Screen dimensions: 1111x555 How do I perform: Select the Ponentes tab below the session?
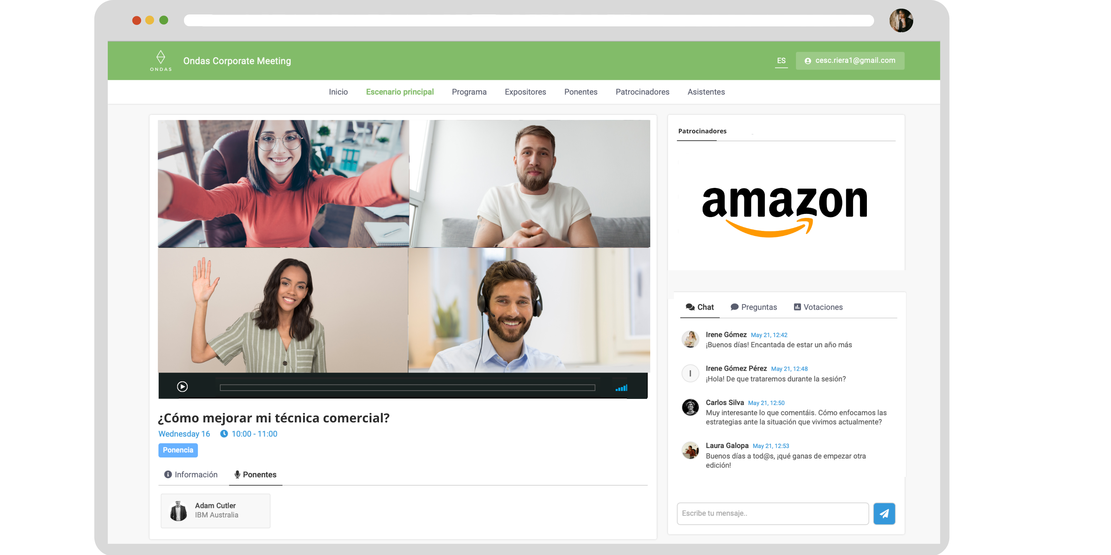tap(255, 474)
